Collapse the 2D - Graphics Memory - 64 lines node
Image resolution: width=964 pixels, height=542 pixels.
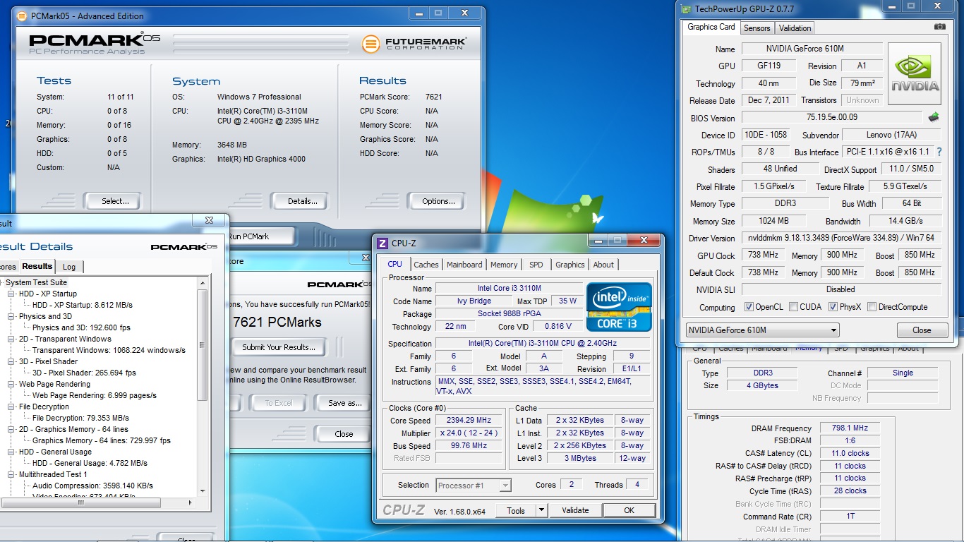pos(11,429)
